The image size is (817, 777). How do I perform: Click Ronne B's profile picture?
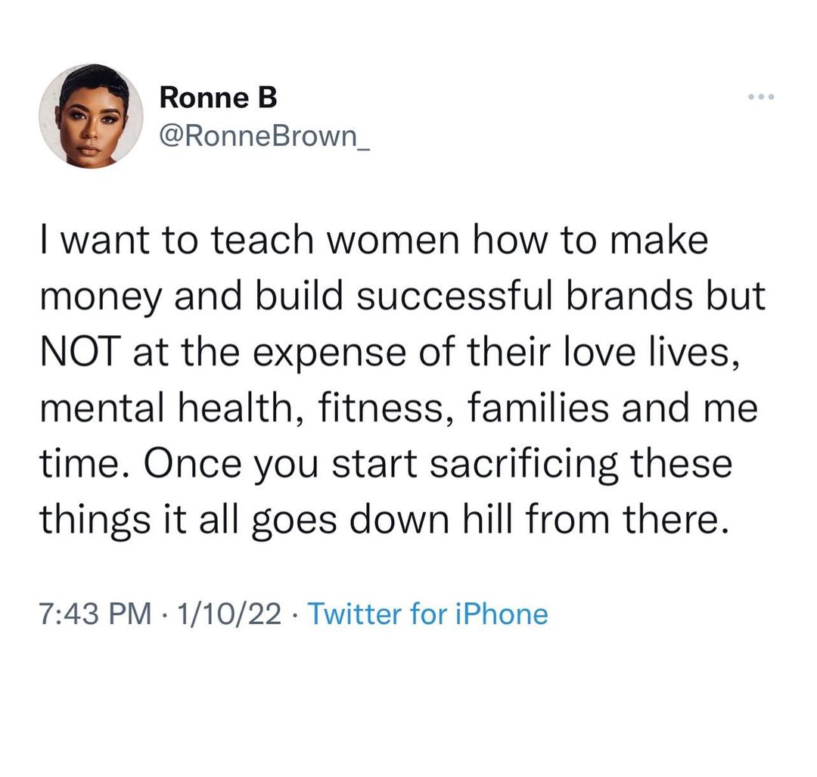coord(91,116)
